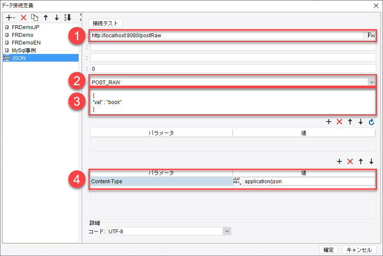Confirm changes with the 確定 button

pyautogui.click(x=328, y=250)
